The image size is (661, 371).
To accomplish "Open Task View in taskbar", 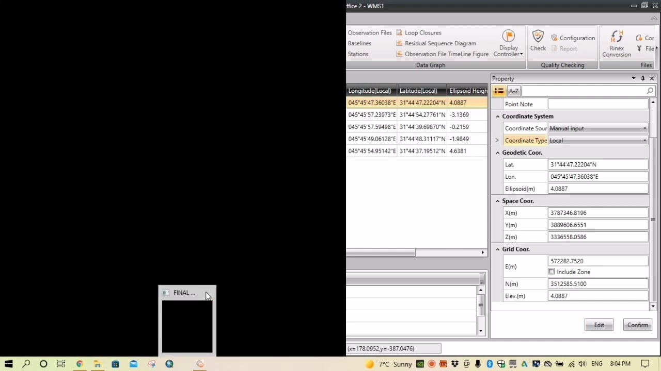I will tap(61, 364).
